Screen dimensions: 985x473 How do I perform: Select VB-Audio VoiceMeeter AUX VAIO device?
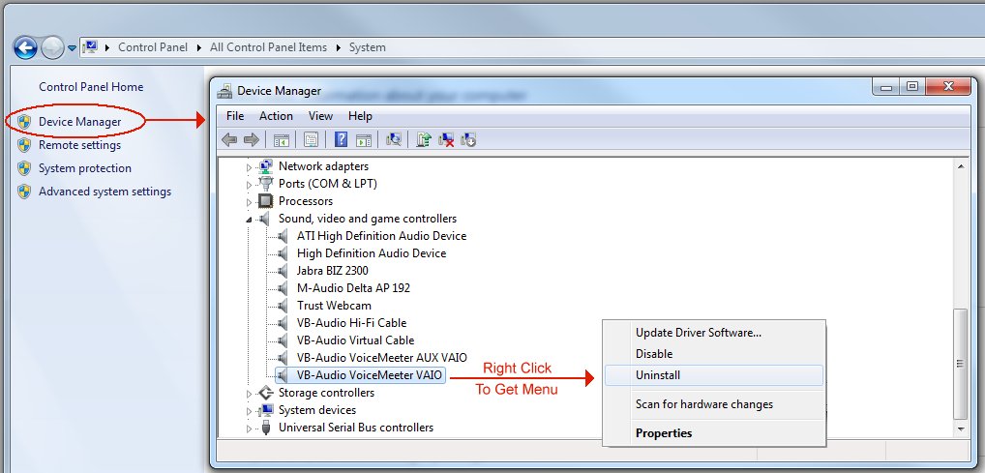pos(382,358)
